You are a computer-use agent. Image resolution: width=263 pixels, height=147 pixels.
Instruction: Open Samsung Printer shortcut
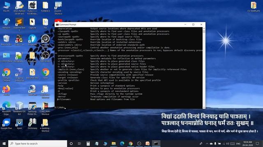pyautogui.click(x=32, y=108)
